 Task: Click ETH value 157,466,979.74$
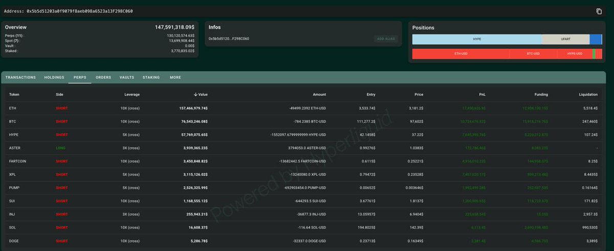[193, 108]
